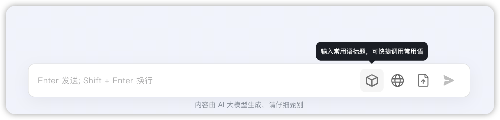Click the '输入常用语标题' tooltip bubble
500x120 pixels.
372,52
